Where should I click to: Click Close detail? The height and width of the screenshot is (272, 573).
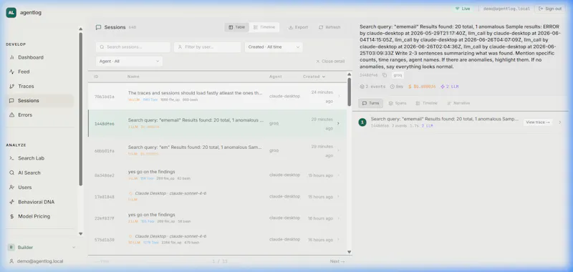330,62
